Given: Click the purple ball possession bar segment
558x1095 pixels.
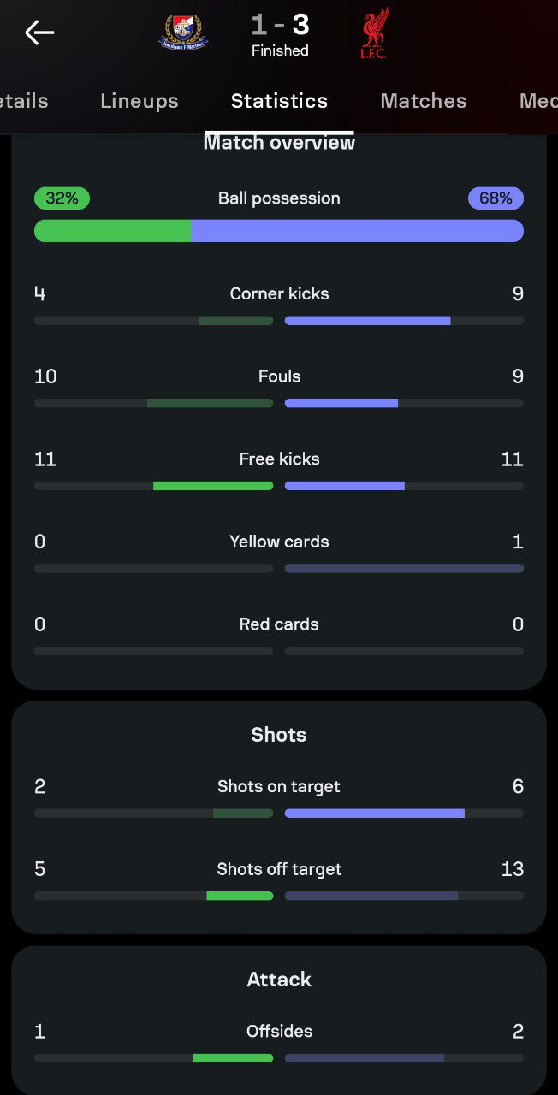Looking at the screenshot, I should coord(357,231).
